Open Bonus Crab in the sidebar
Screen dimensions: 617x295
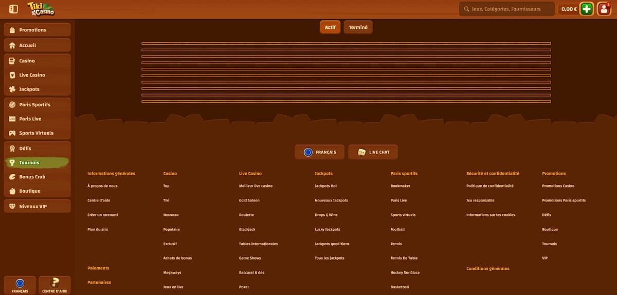click(x=37, y=177)
